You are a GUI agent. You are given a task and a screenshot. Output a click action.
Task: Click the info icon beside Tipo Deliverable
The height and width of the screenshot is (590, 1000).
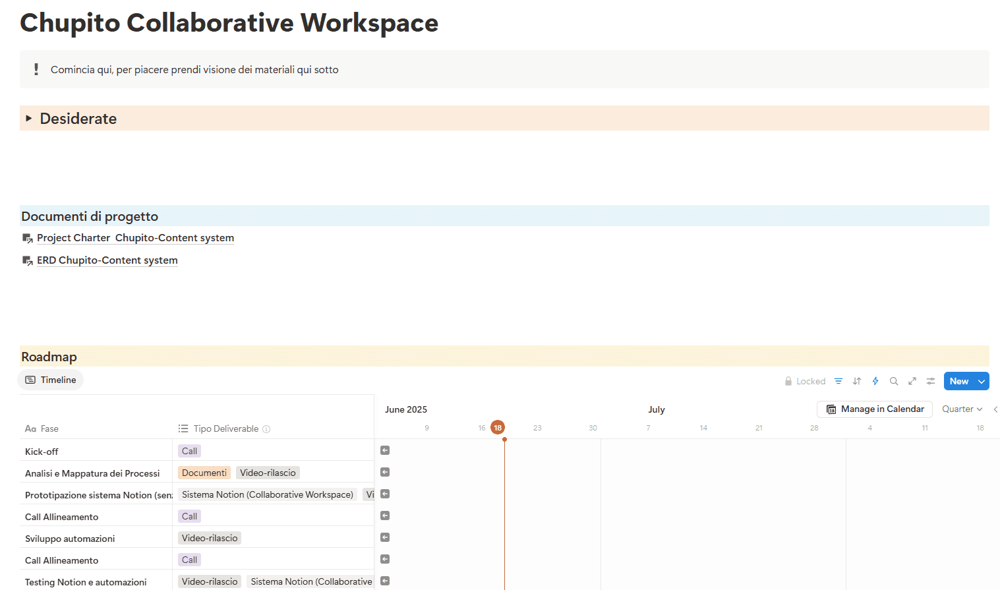(x=266, y=428)
